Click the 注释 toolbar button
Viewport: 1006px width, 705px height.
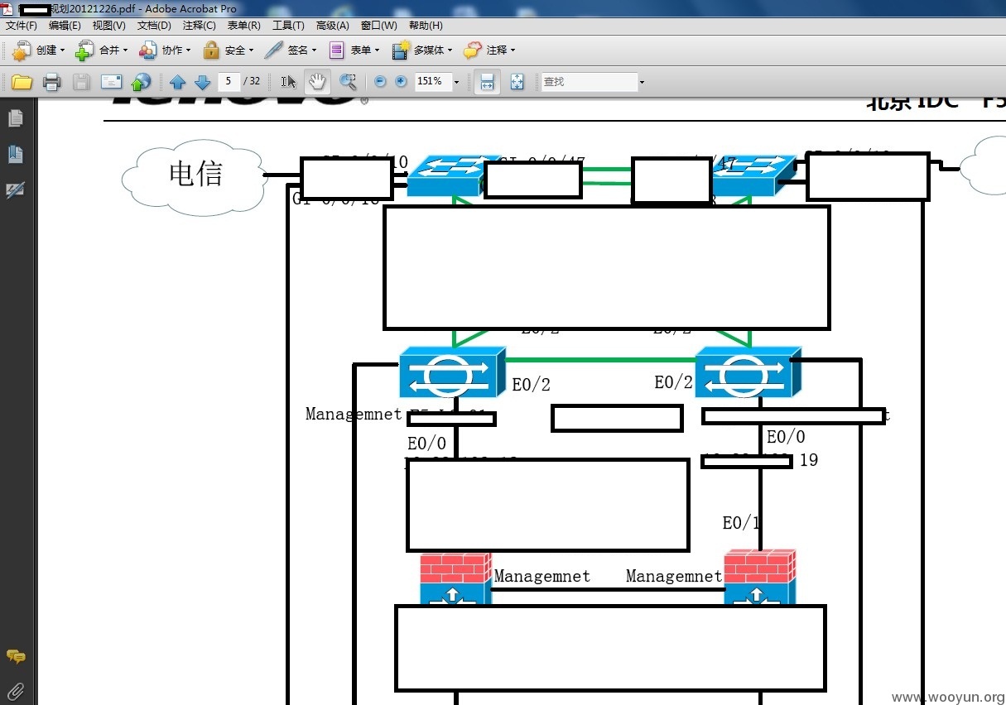click(x=489, y=50)
